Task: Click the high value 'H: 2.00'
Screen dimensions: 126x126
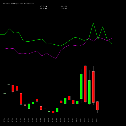Action: pos(64,7)
